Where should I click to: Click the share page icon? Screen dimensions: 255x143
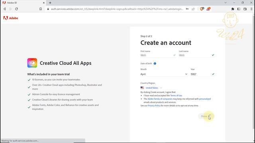pyautogui.click(x=193, y=9)
